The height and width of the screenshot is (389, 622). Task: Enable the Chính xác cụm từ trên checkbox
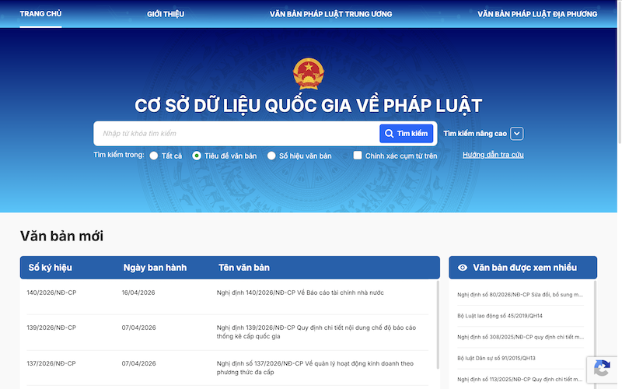click(x=358, y=156)
